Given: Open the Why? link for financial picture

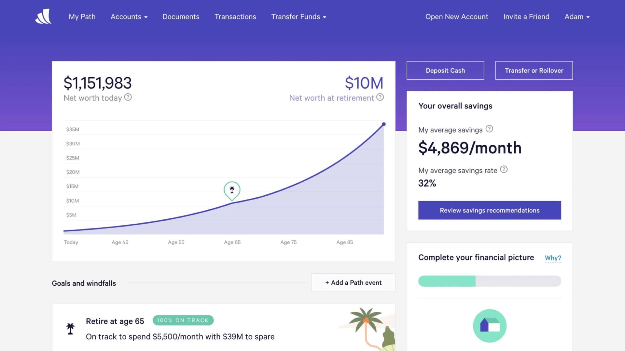Looking at the screenshot, I should (553, 258).
